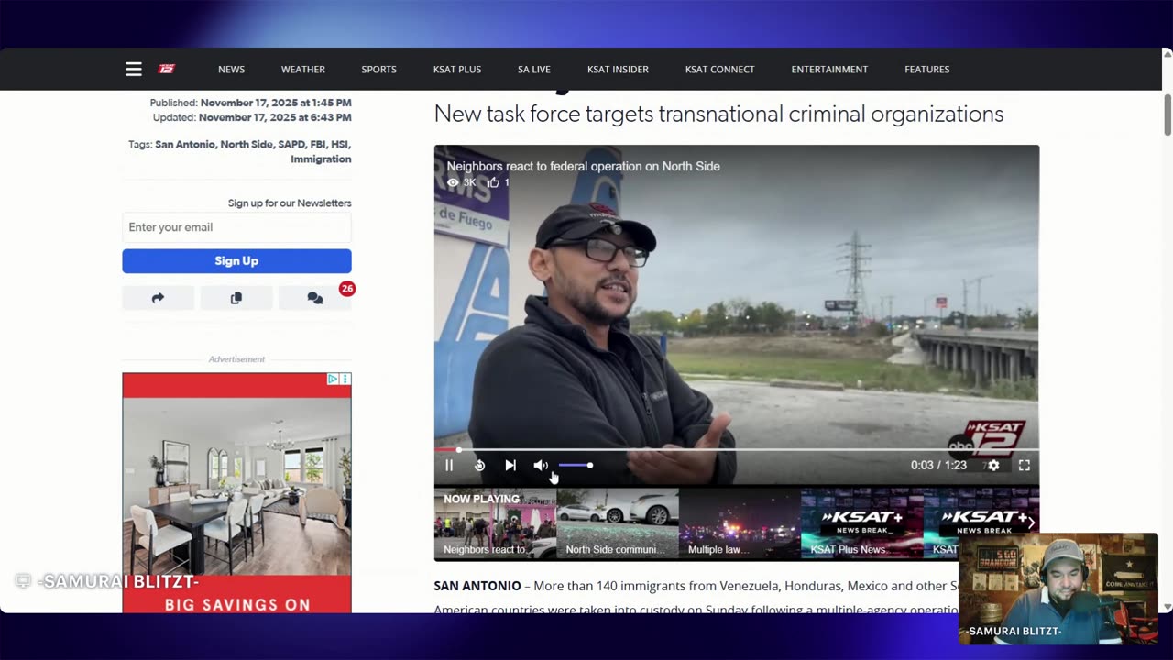Open the hamburger navigation menu
Viewport: 1173px width, 660px height.
(134, 69)
